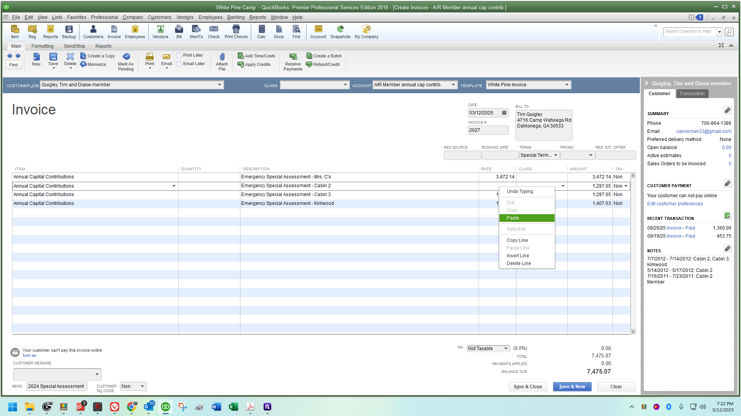
Task: Edit the Notes pencil icon
Action: (x=727, y=248)
